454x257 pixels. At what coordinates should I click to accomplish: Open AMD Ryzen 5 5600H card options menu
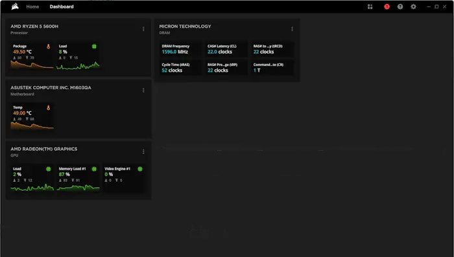[143, 29]
